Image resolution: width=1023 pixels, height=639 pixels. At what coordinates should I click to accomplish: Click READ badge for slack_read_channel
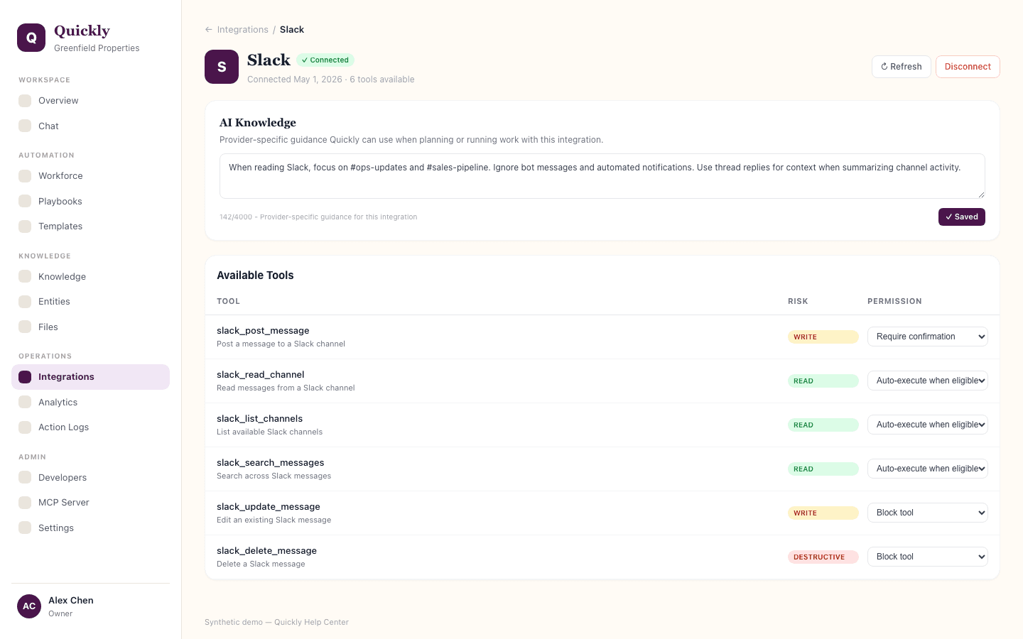(823, 381)
